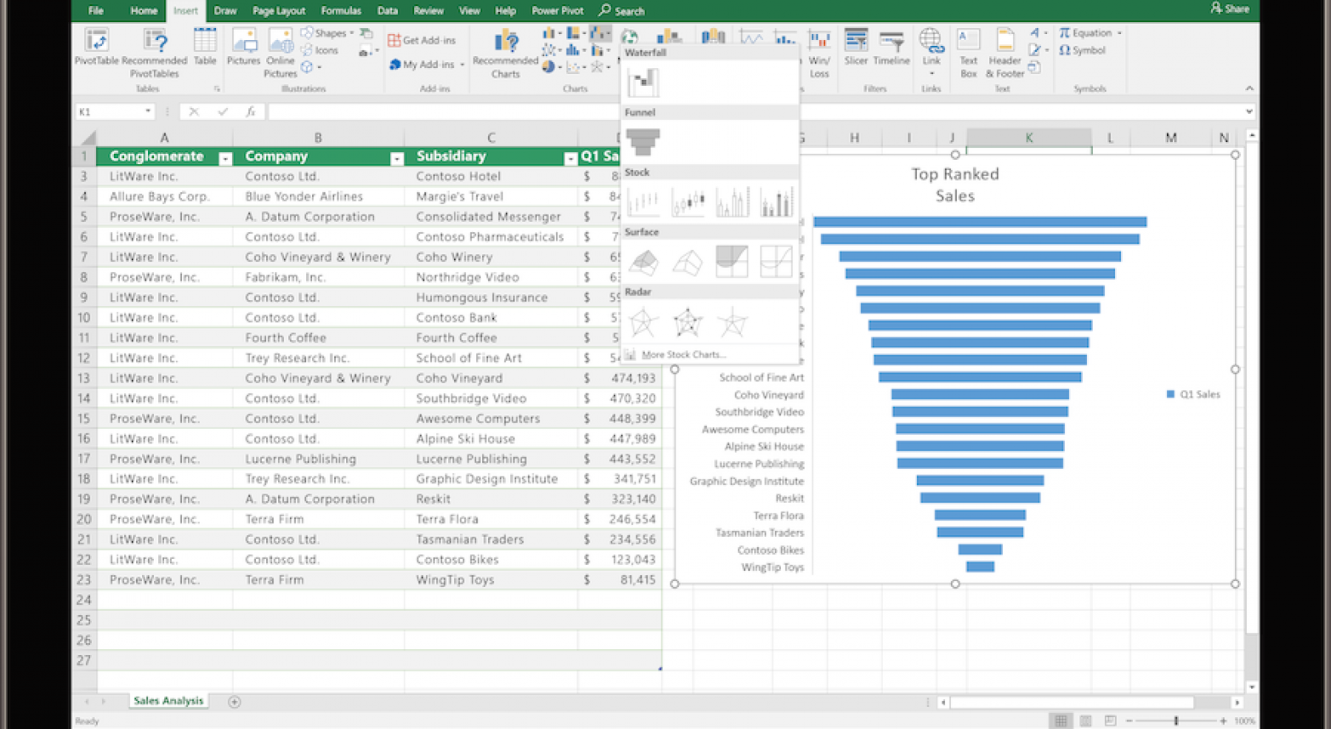Select Wireframe 3-D Surface chart
Image resolution: width=1331 pixels, height=729 pixels.
688,262
